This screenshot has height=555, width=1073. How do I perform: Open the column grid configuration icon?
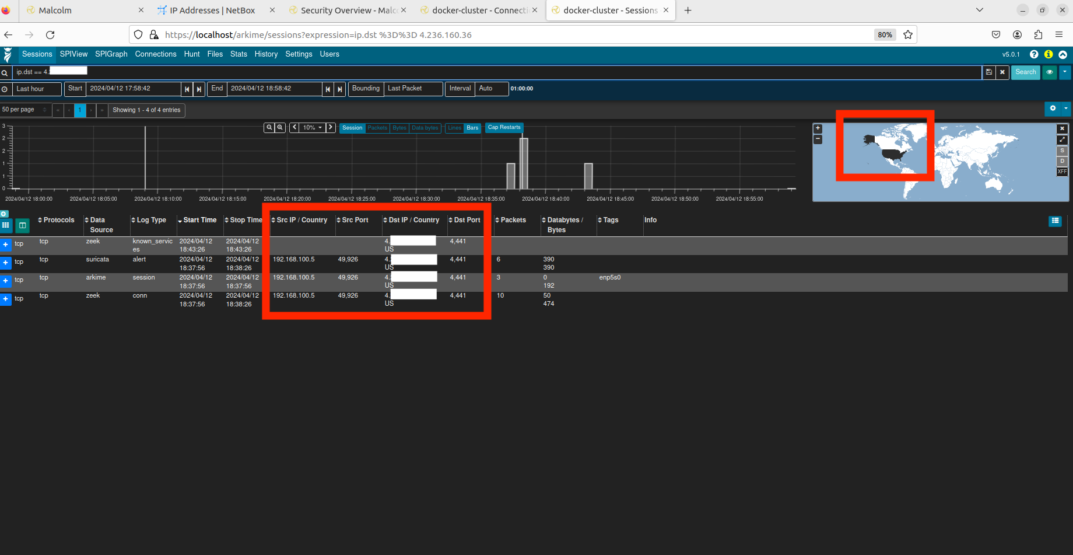pos(6,225)
